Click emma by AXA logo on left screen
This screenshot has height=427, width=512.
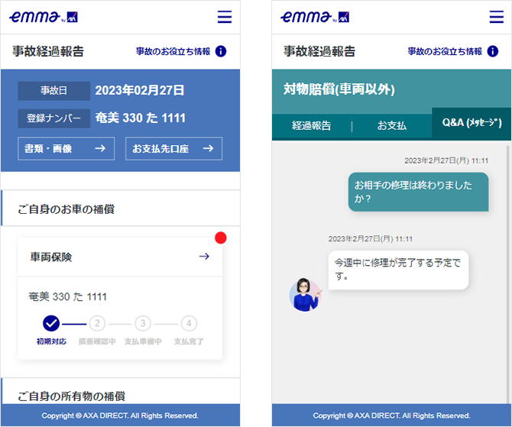tap(44, 17)
